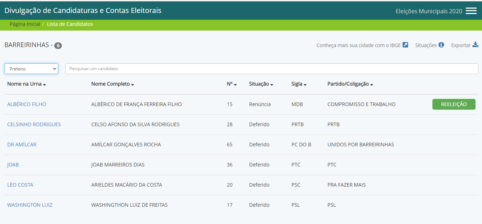Sort by Nome Completo column

(113, 84)
